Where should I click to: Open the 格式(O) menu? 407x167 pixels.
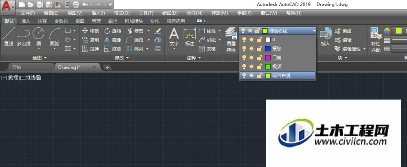[x=122, y=13]
